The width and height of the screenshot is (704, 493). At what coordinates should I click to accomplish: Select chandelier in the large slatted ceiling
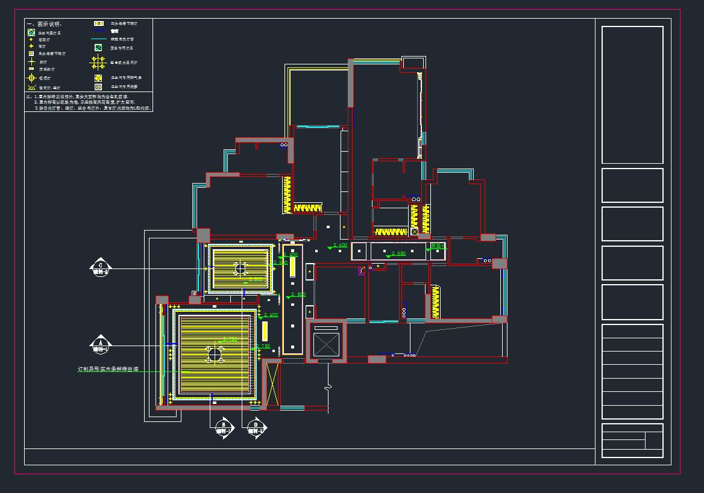tap(215, 353)
